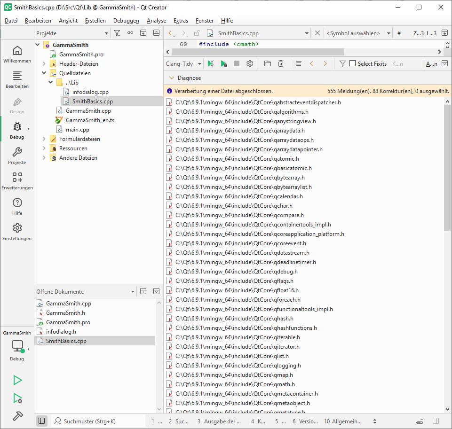Click the Suchmuster locator field
This screenshot has width=452, height=429.
pyautogui.click(x=98, y=421)
